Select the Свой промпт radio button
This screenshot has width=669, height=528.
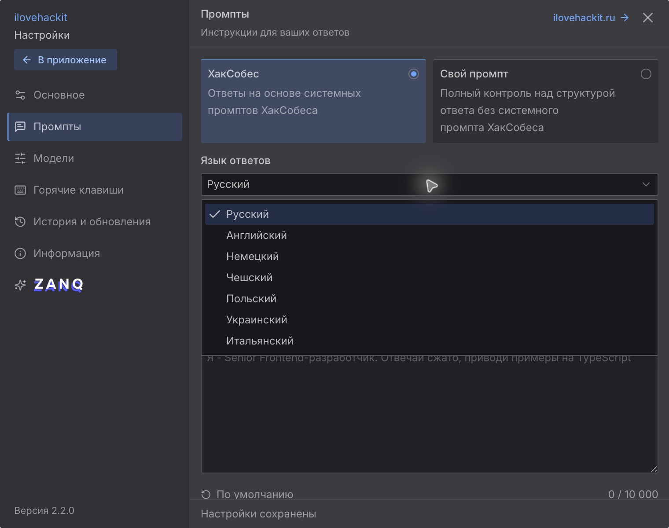click(x=646, y=74)
